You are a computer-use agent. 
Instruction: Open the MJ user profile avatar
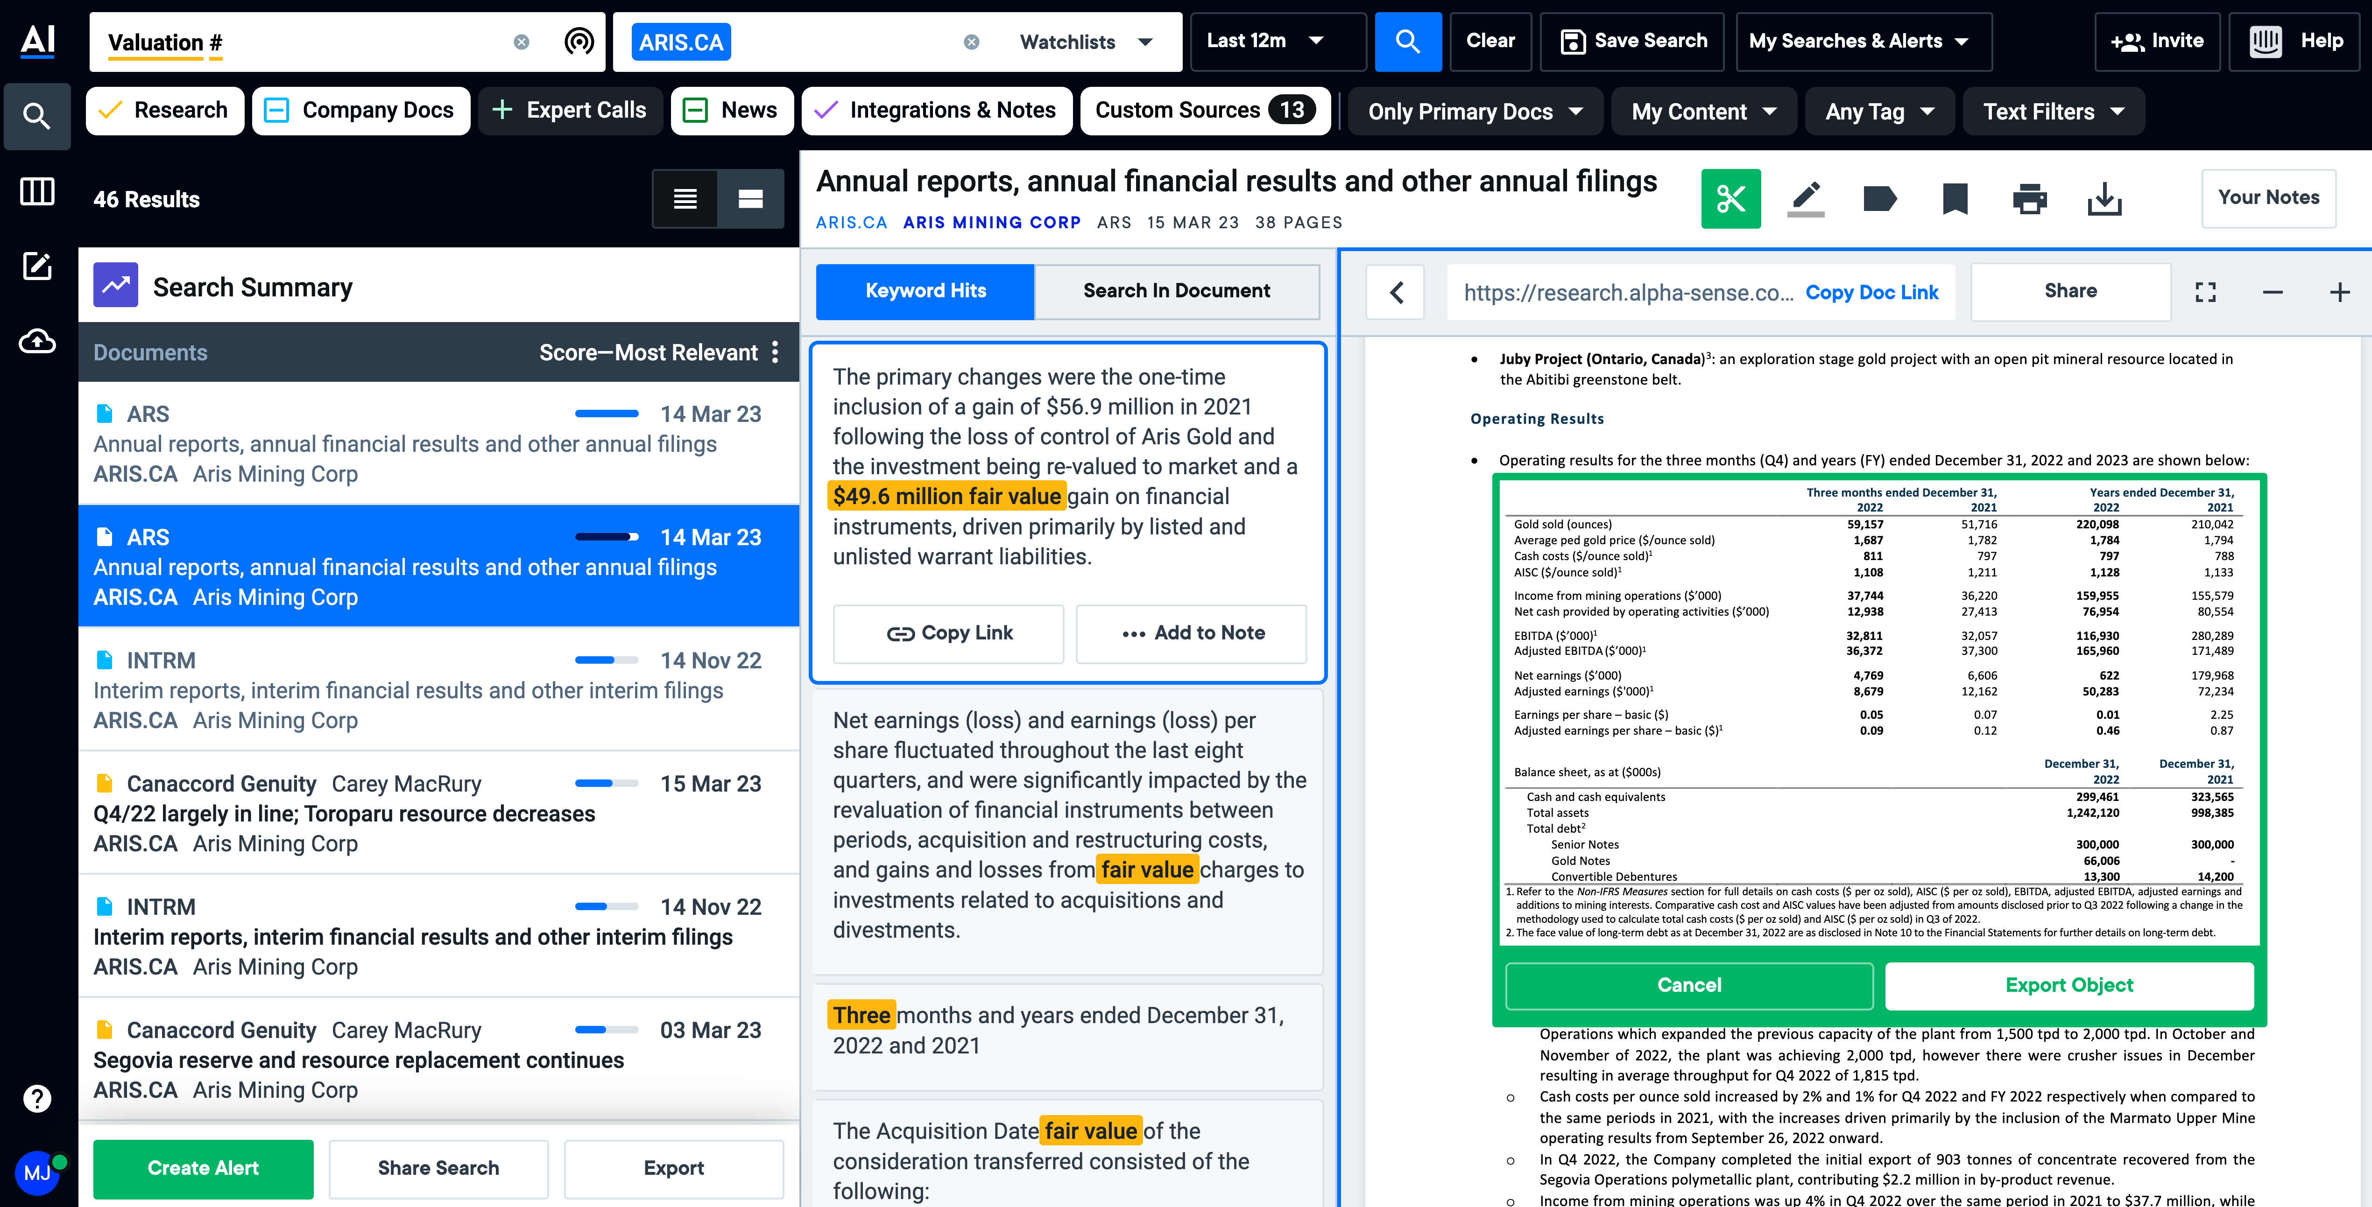pos(37,1172)
